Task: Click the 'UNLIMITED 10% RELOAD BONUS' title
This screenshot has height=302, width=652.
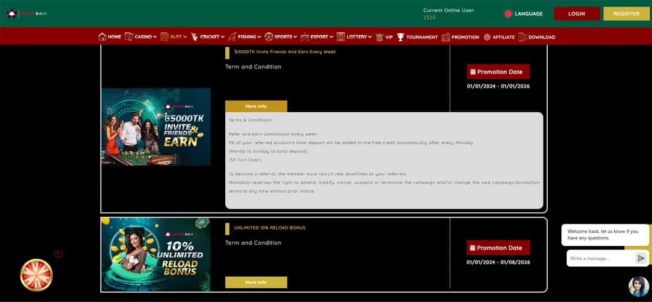Action: click(270, 228)
